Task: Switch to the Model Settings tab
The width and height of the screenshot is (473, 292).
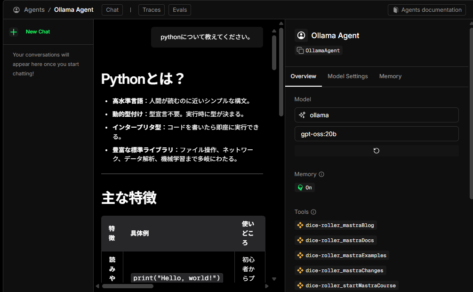Action: click(x=347, y=76)
